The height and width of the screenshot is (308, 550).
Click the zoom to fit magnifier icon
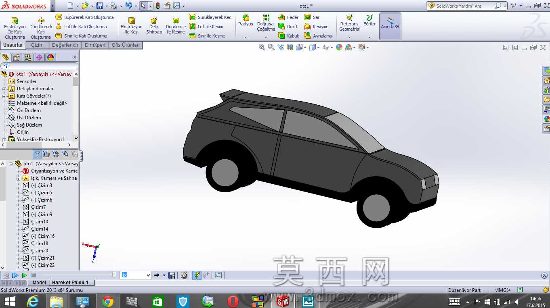coord(262,47)
